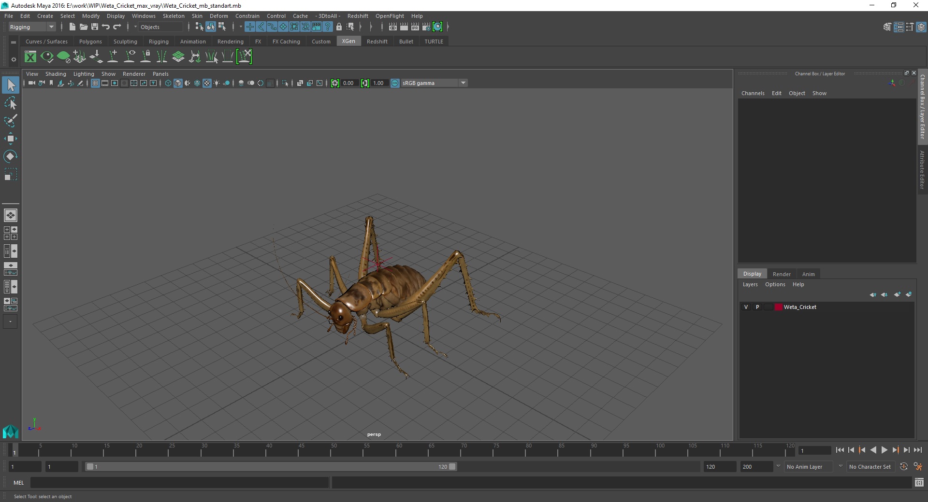The height and width of the screenshot is (502, 928).
Task: Click Weta_Cricket layer red color swatch
Action: tap(778, 307)
